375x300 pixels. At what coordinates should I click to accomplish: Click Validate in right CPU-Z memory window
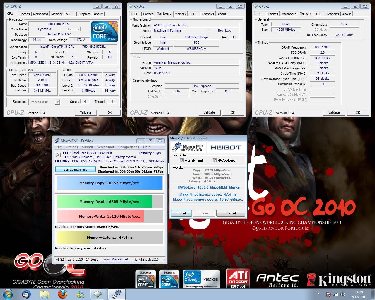coord(334,112)
